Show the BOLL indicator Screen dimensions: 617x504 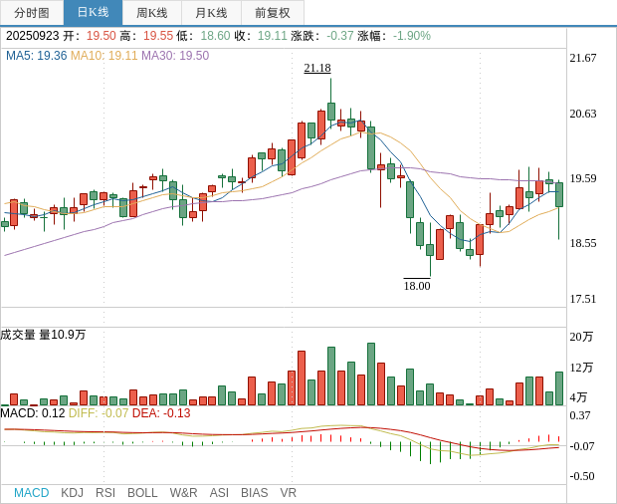(x=142, y=493)
